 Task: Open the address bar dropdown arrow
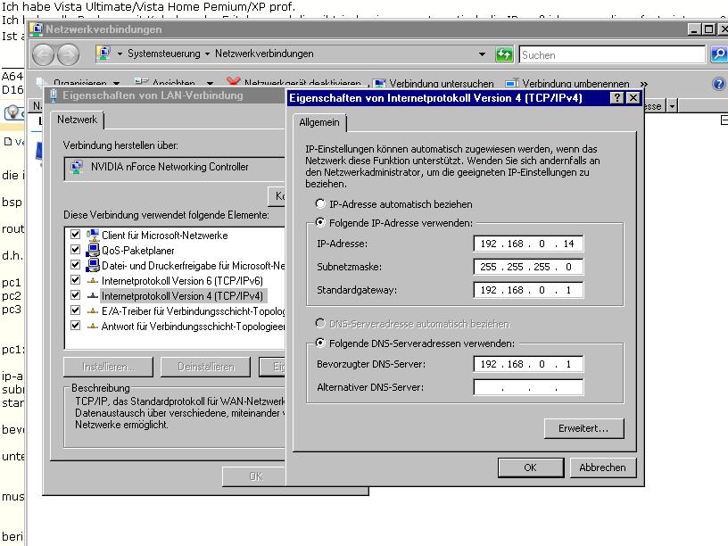coord(483,54)
